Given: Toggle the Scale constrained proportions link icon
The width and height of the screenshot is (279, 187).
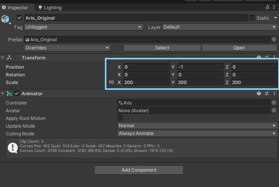Looking at the screenshot, I should coord(112,82).
